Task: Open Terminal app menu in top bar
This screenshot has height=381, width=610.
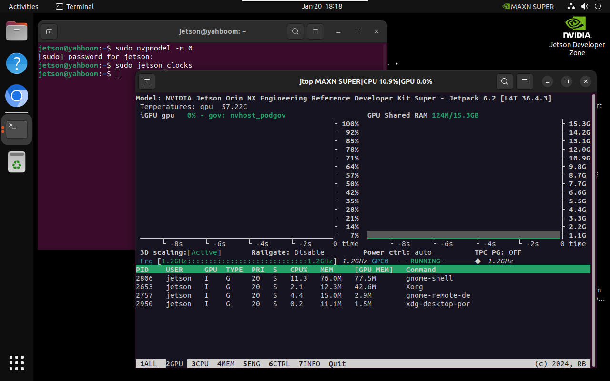Action: 75,7
